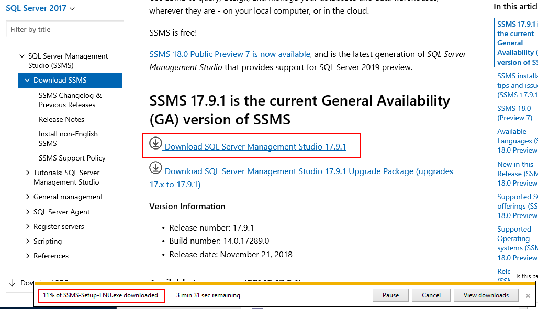Select Download SSMS in the sidebar
This screenshot has width=538, height=309.
click(70, 80)
